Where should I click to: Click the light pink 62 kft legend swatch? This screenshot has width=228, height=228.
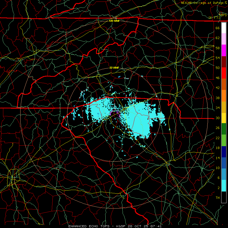224,39
